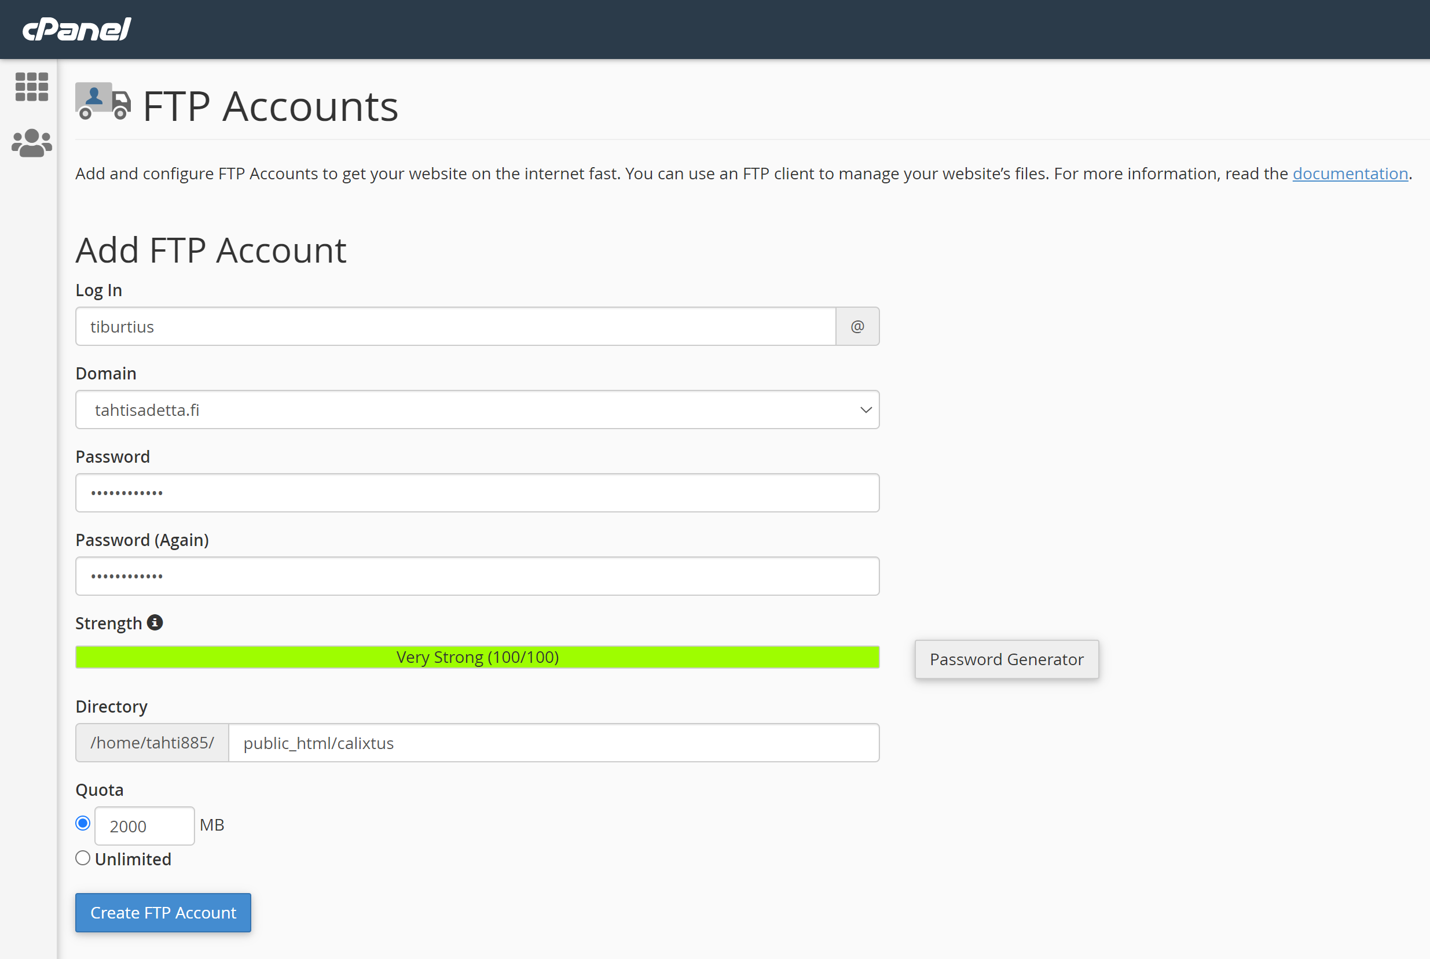Open the documentation link
1430x959 pixels.
pos(1350,173)
